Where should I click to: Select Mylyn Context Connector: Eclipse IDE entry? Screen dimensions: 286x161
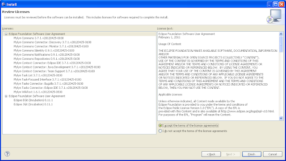click(52, 63)
